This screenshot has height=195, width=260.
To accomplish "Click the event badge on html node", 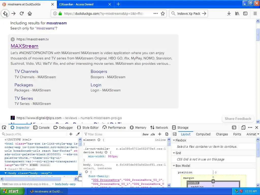I will [34, 165].
